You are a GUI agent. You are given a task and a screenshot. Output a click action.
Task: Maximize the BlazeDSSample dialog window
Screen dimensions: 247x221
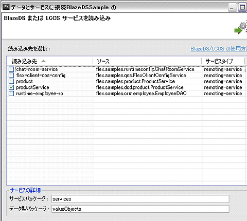tap(242, 8)
